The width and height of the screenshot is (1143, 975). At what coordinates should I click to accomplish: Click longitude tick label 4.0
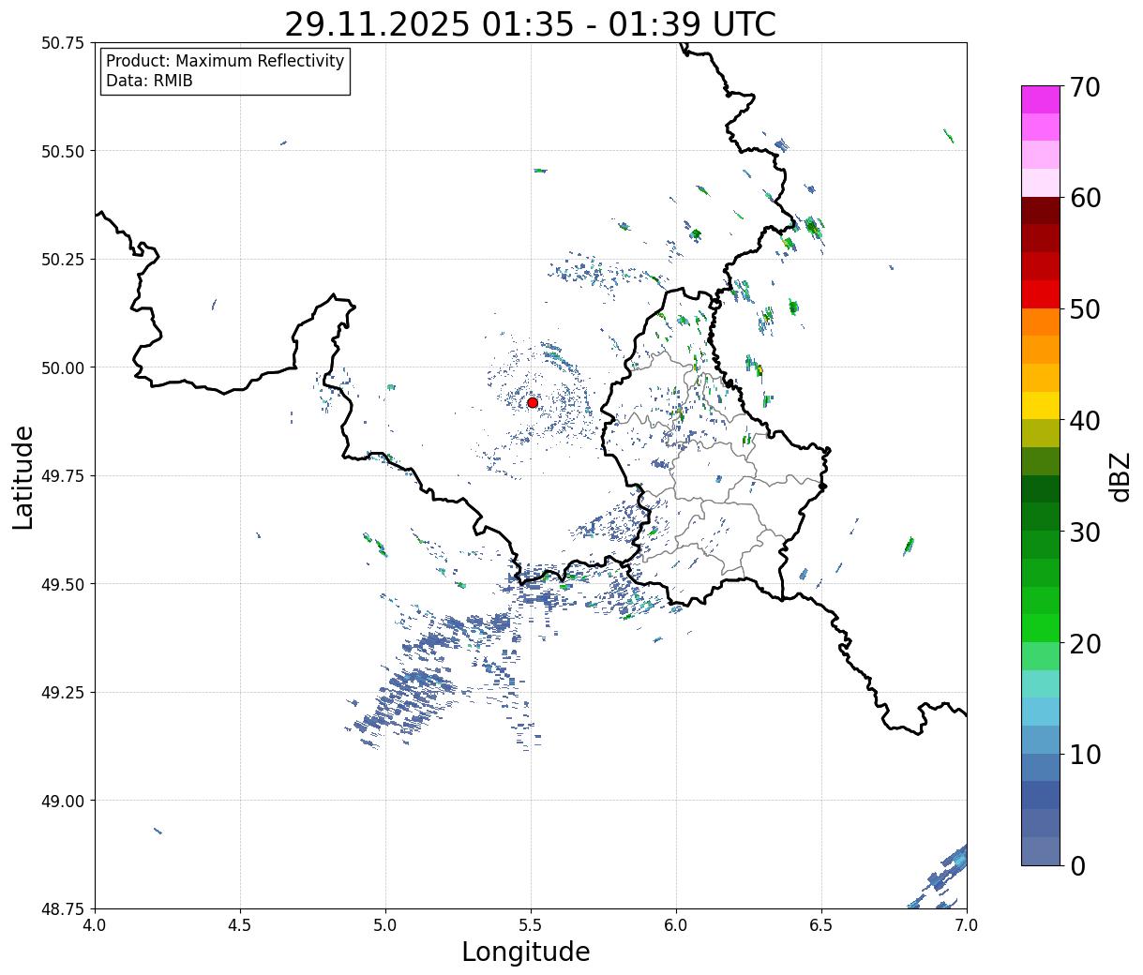point(95,925)
